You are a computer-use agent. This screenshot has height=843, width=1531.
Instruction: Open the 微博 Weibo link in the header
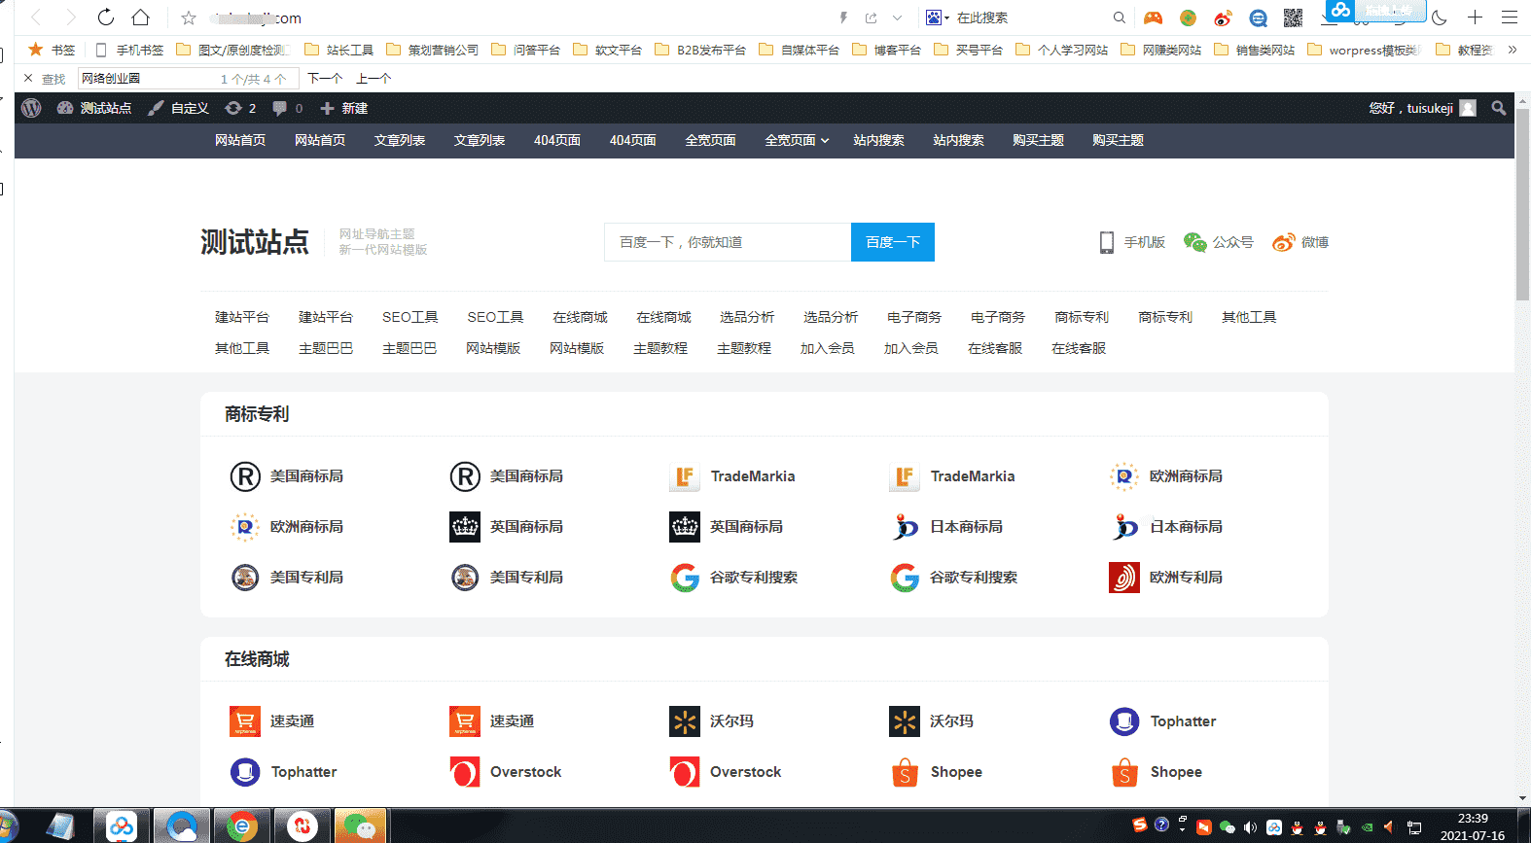click(x=1300, y=242)
